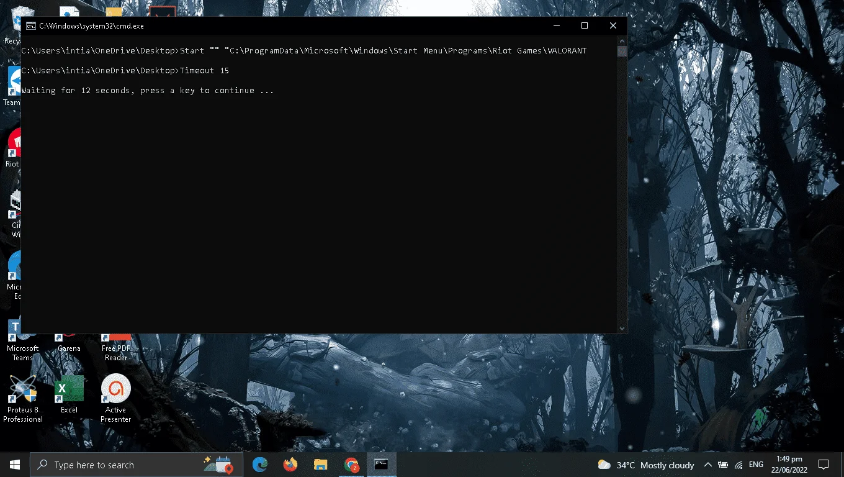Click the 'Timeout 15' command line
844x477 pixels.
(x=125, y=71)
